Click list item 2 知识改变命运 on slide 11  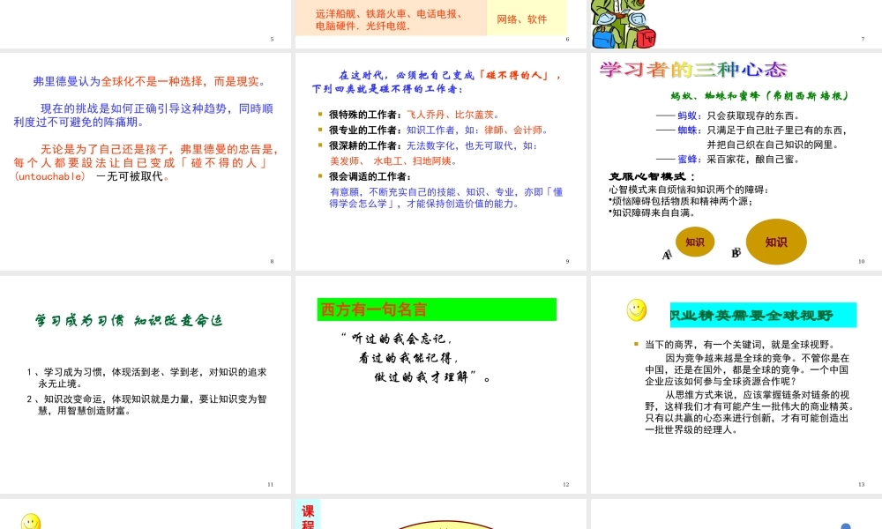pos(146,405)
